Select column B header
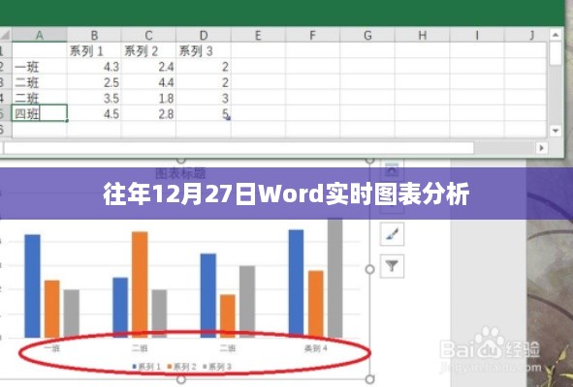This screenshot has height=387, width=573. 94,36
